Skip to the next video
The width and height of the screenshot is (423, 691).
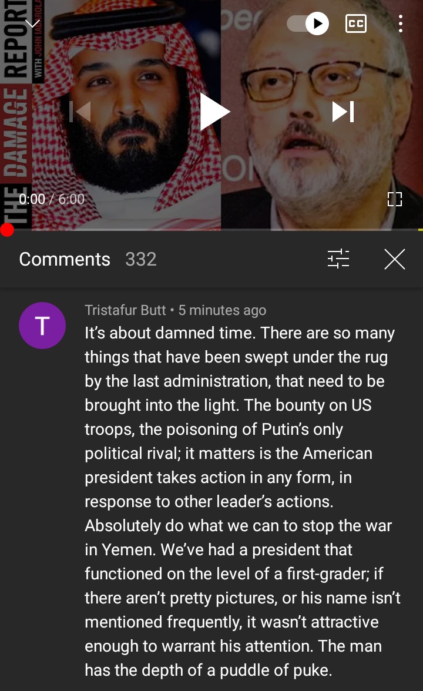(343, 112)
